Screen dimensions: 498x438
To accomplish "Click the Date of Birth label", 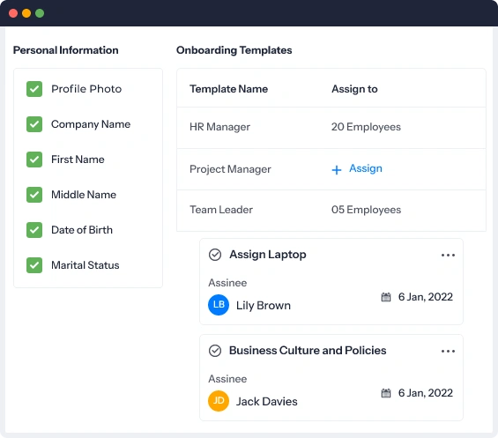I will (82, 230).
